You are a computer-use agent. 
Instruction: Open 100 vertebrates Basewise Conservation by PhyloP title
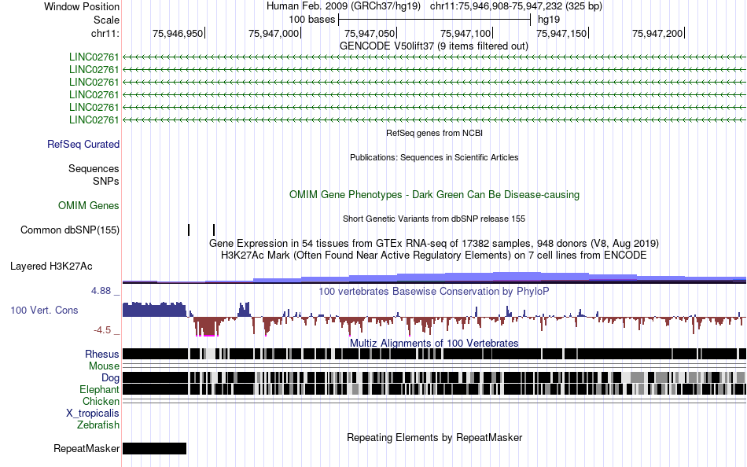[x=433, y=291]
